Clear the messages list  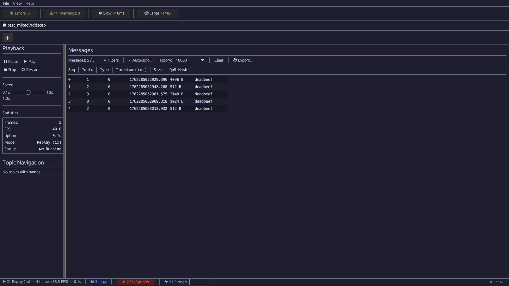[219, 60]
